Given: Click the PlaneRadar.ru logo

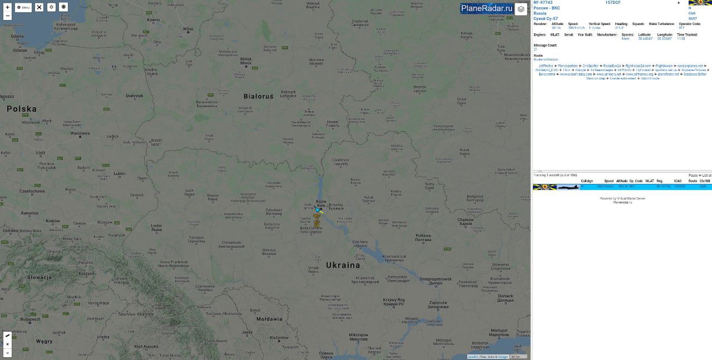Looking at the screenshot, I should (x=487, y=8).
